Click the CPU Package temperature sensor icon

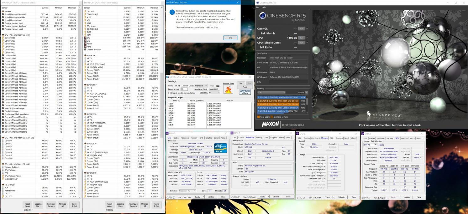click(3, 170)
